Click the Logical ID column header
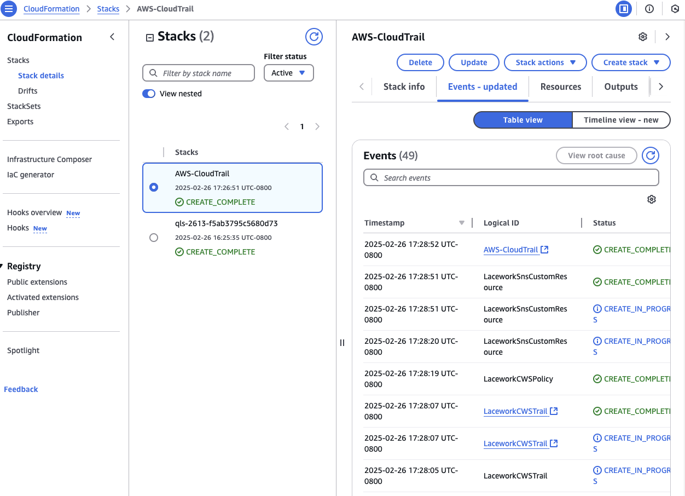This screenshot has width=685, height=496. coord(501,223)
